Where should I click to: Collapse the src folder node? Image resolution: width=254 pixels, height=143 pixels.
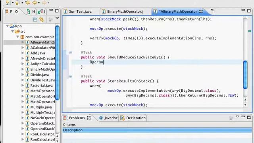(12, 31)
